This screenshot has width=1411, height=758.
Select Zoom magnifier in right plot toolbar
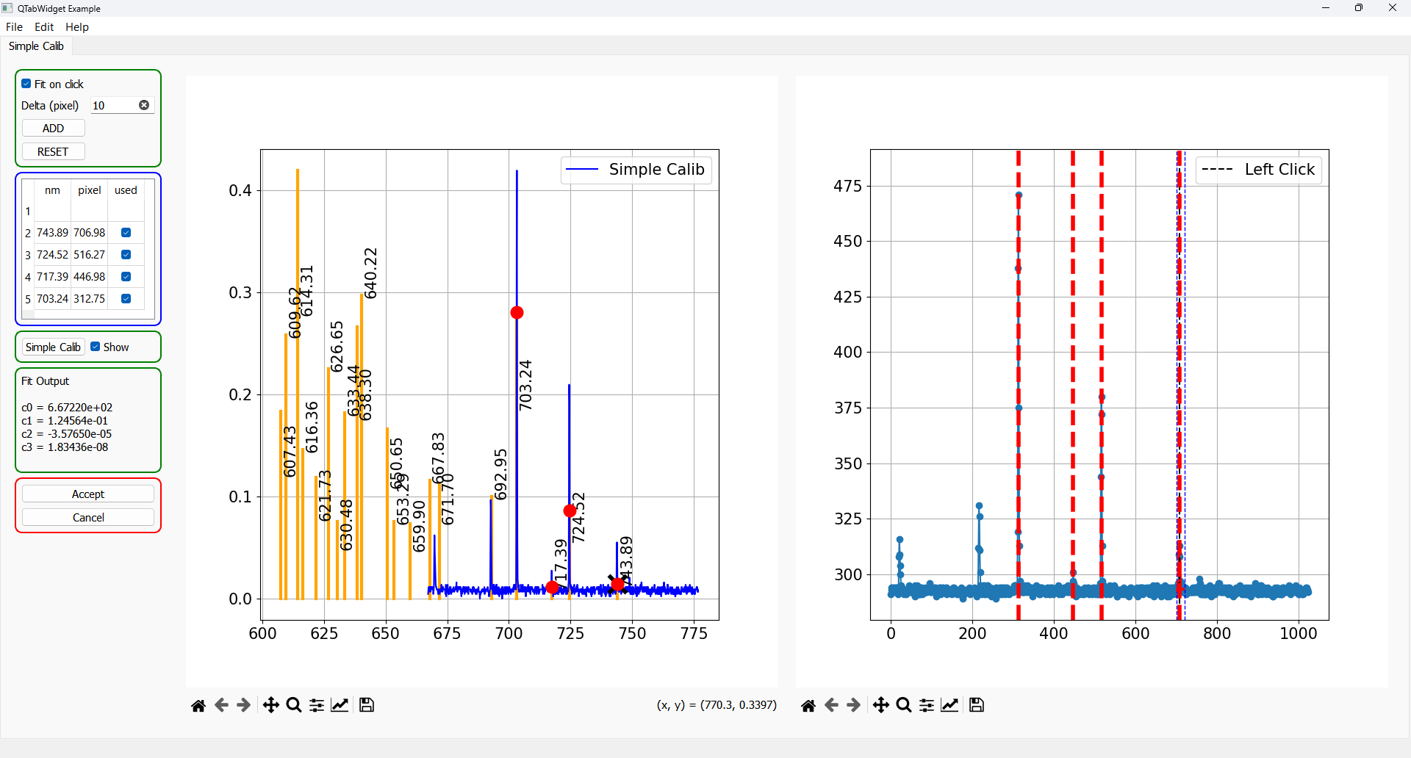[904, 706]
